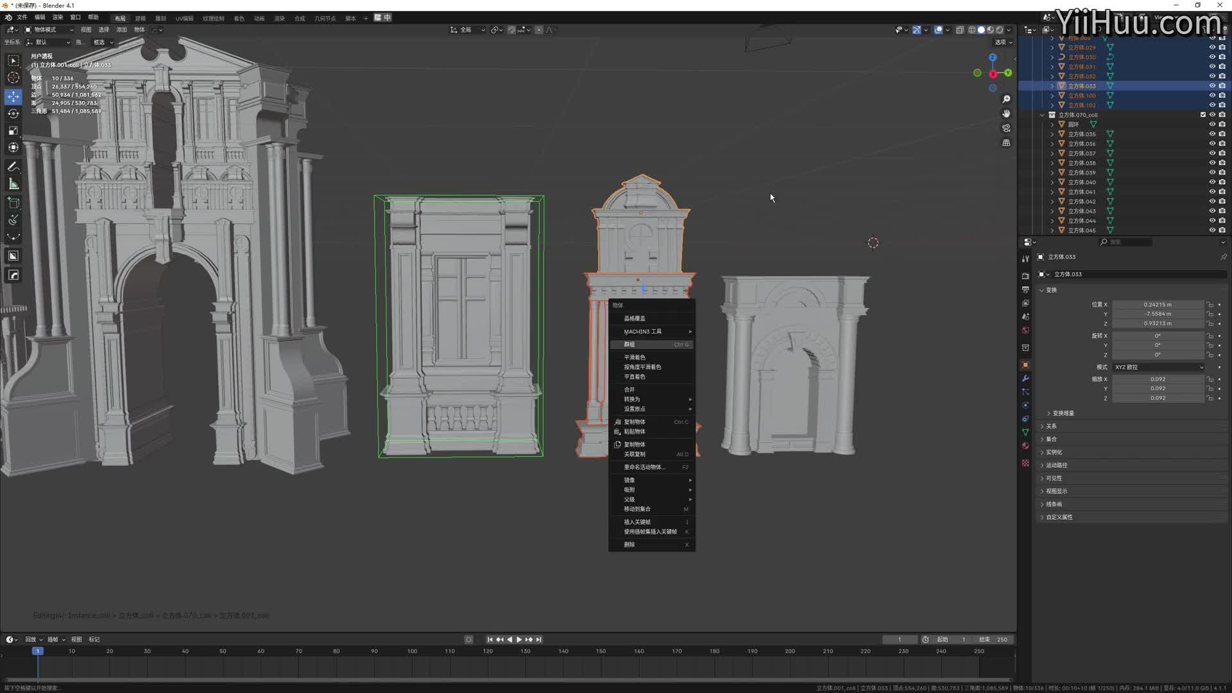Click the 位置 X value field
The image size is (1232, 693).
point(1157,305)
